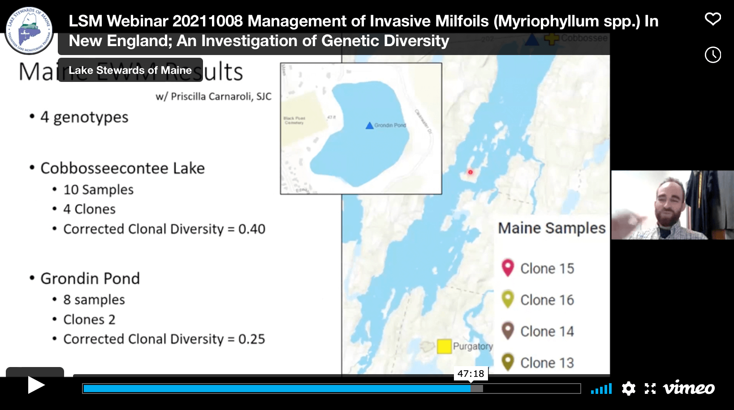Image resolution: width=734 pixels, height=410 pixels.
Task: Click the Clone 16 yellow-green pin
Action: click(507, 299)
